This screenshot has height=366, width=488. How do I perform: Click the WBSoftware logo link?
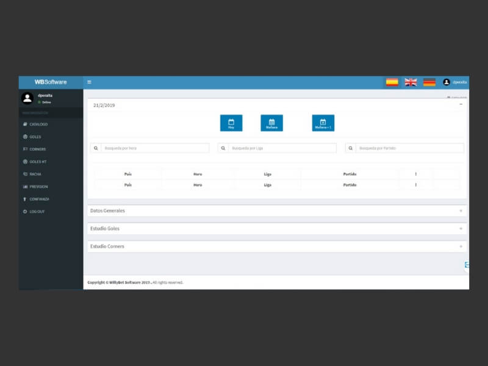coord(51,82)
